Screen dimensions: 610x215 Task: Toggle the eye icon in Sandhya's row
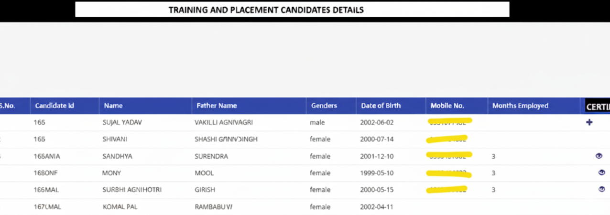pos(599,156)
